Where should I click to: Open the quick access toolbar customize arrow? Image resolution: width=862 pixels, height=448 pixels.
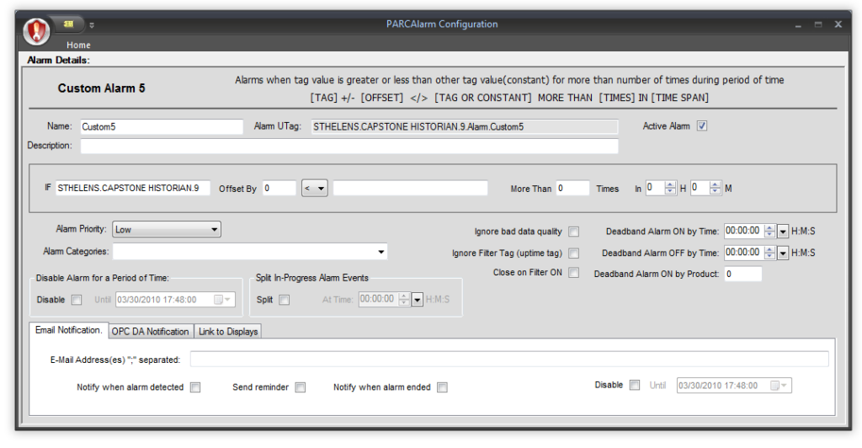click(92, 24)
